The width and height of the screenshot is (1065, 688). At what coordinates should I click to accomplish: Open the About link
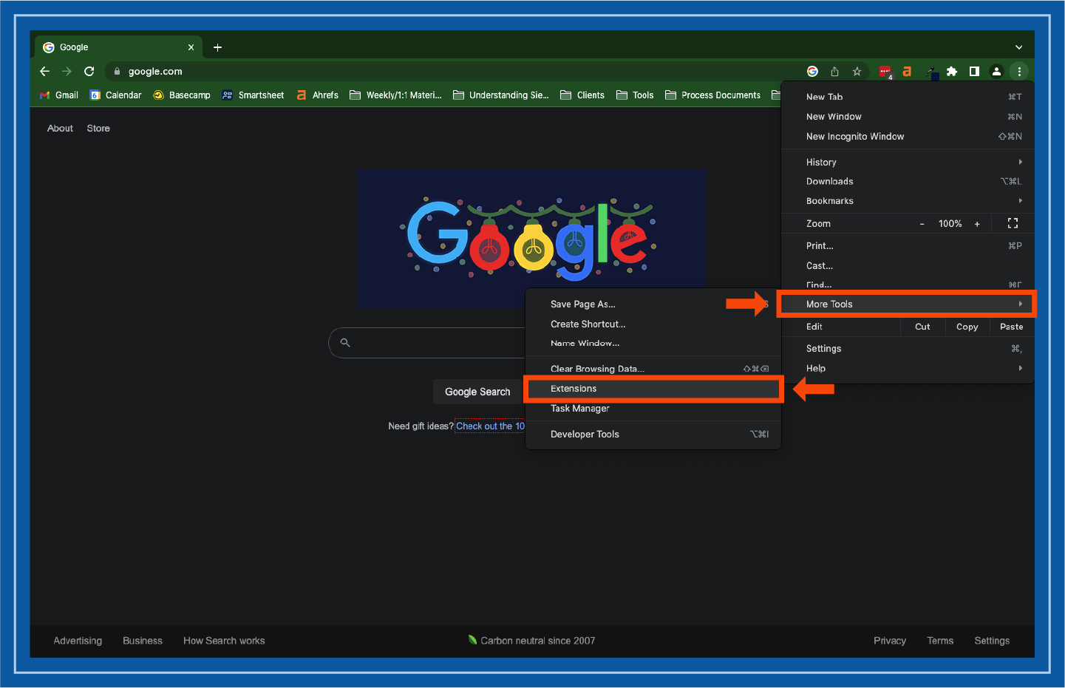[60, 129]
